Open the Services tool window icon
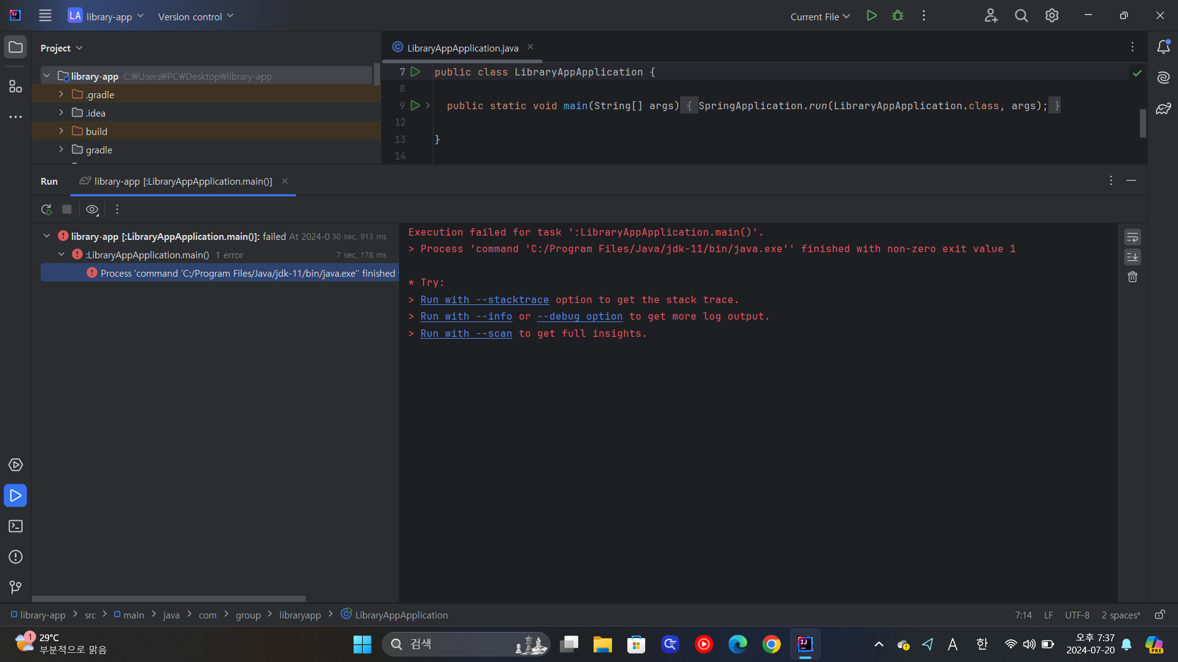Image resolution: width=1178 pixels, height=662 pixels. (x=15, y=465)
